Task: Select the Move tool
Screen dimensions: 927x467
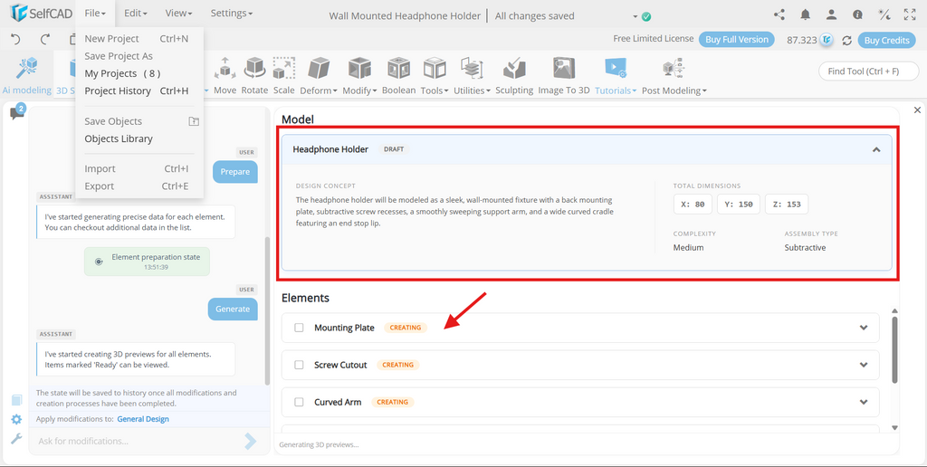Action: click(225, 76)
